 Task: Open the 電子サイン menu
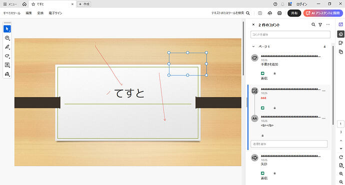[x=55, y=13]
